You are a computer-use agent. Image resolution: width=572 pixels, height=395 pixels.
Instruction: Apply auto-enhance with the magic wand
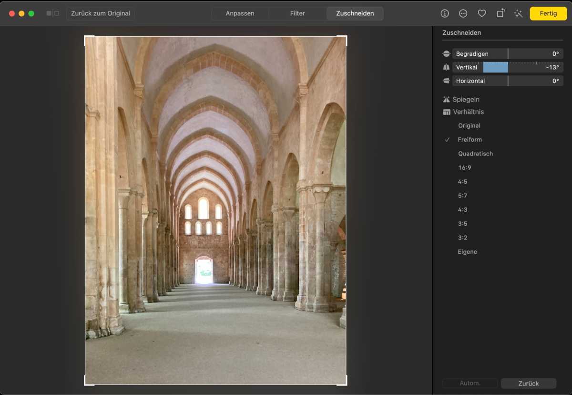pos(519,13)
